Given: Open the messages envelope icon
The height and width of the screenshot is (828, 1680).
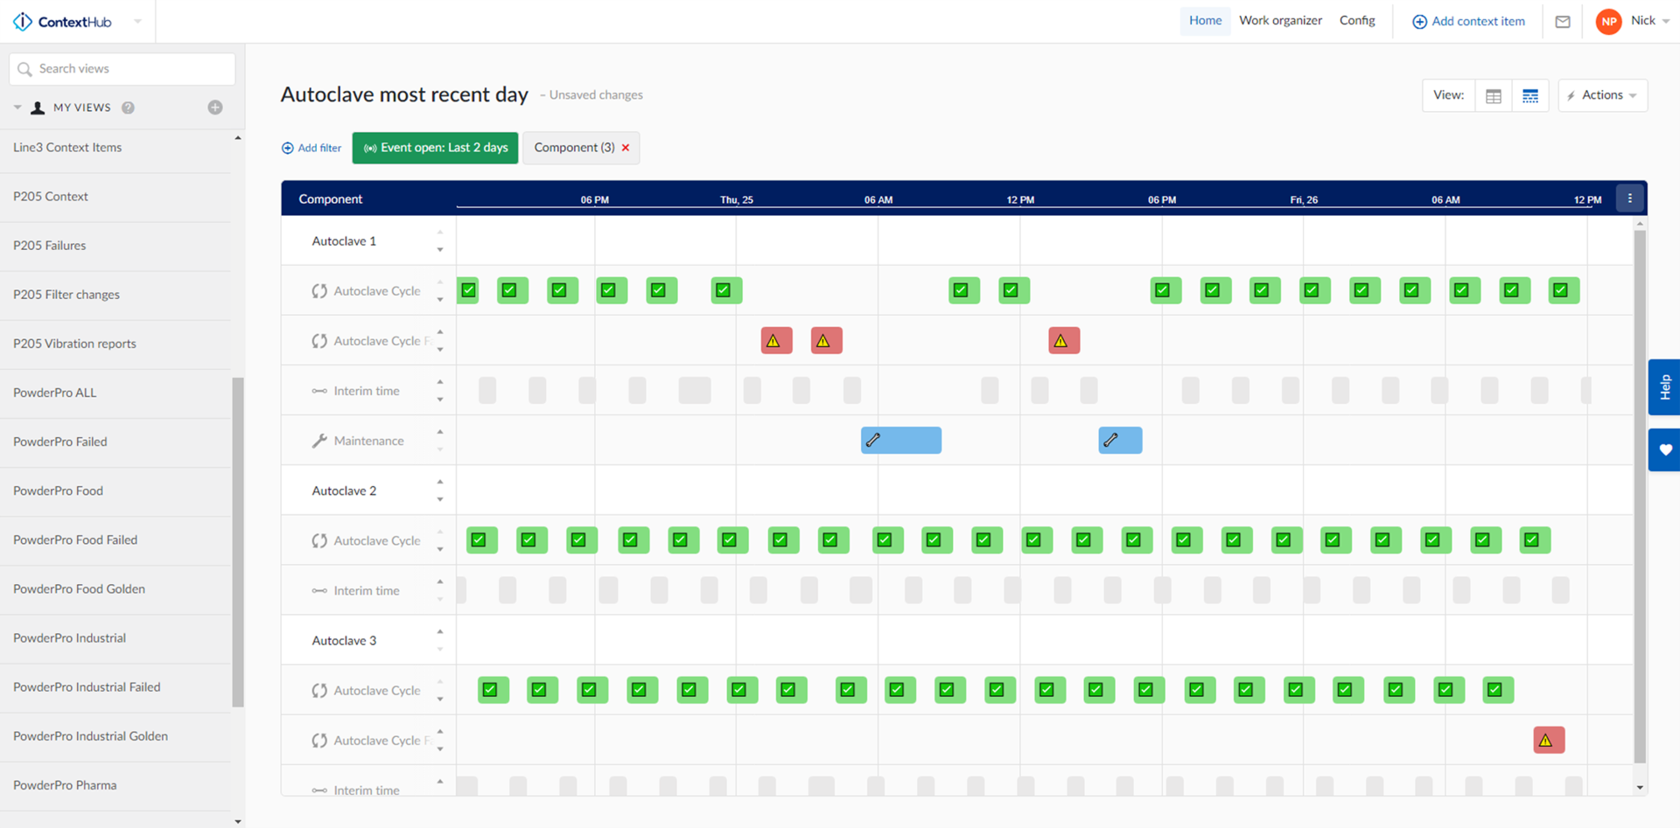Looking at the screenshot, I should tap(1563, 21).
